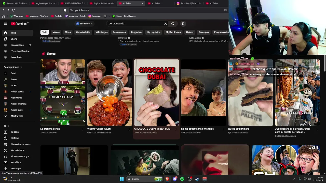Image resolution: width=326 pixels, height=183 pixels.
Task: Open Vídeos que me gustan
Action: pos(17,156)
